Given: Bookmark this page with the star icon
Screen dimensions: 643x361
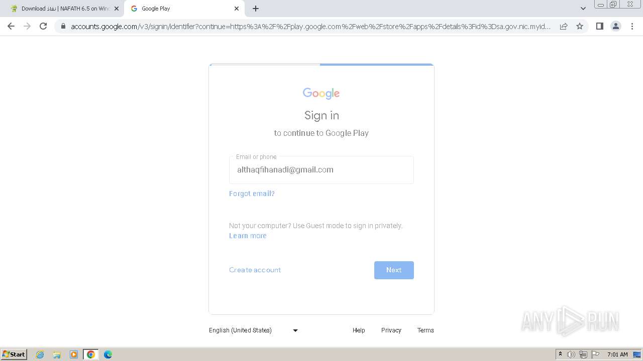Looking at the screenshot, I should (x=580, y=26).
